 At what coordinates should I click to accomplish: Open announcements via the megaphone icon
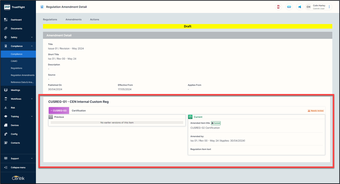299,7
